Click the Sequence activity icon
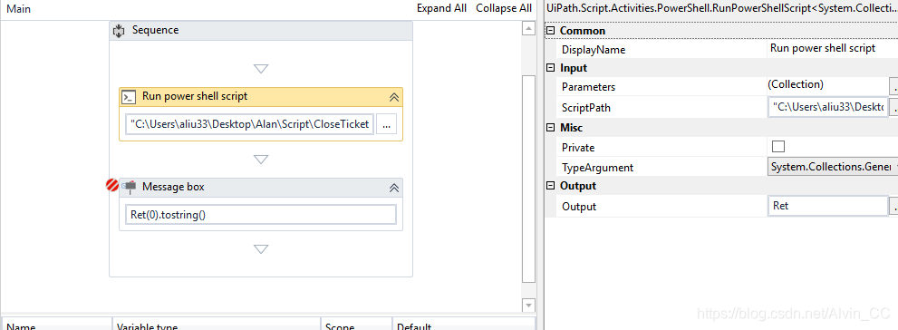Screen dimensions: 898x330 [x=119, y=31]
